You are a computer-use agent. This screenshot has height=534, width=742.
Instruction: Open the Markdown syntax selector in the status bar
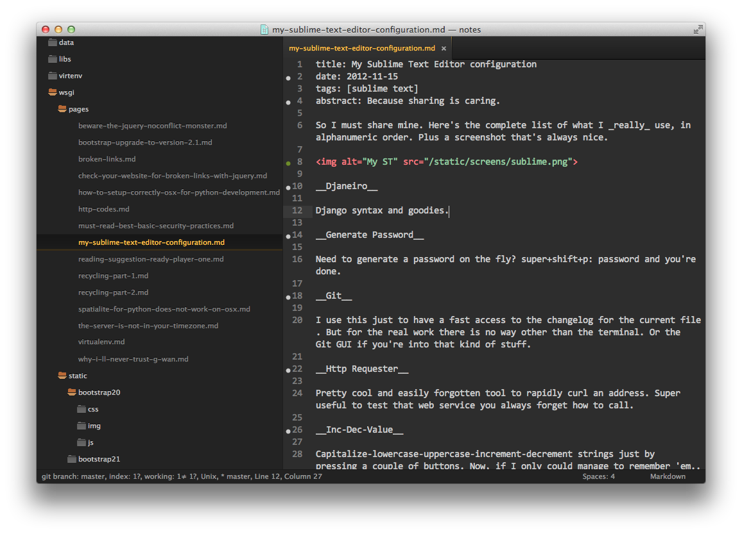coord(668,476)
